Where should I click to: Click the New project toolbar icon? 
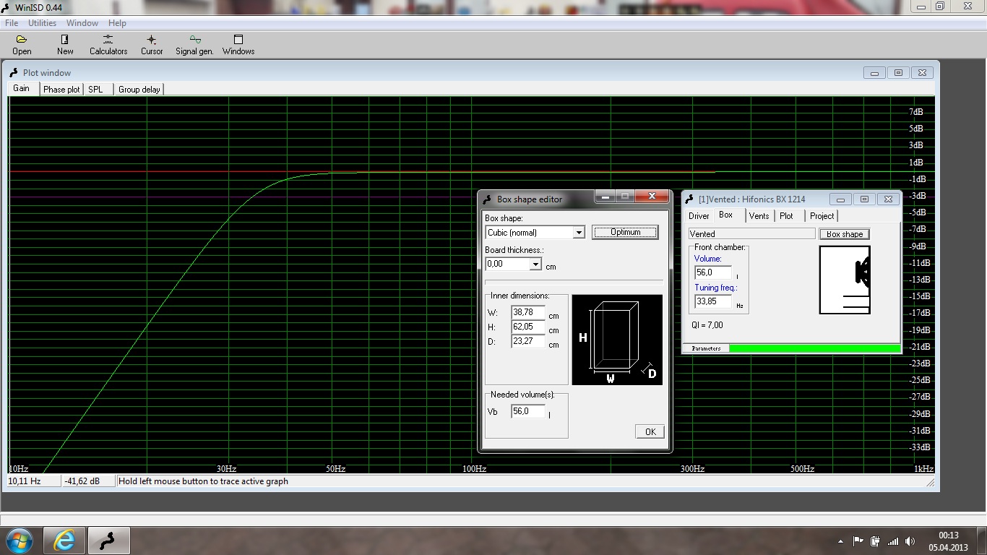[x=65, y=44]
